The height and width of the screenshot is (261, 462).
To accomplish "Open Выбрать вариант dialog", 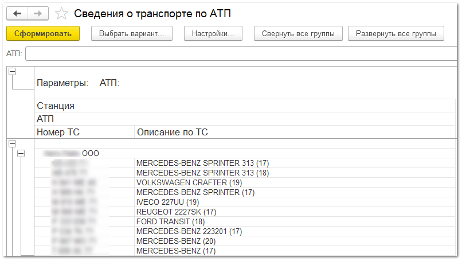I will 131,33.
